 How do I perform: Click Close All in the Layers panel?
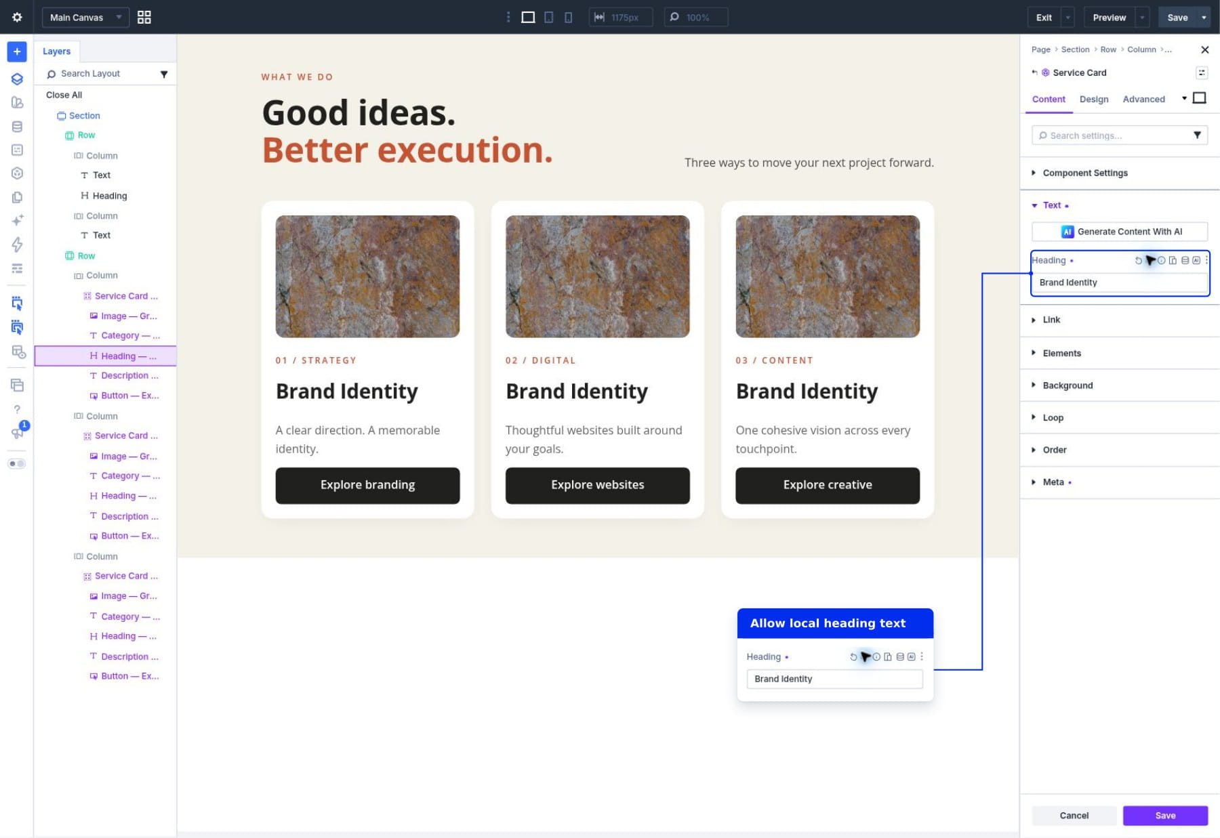[x=64, y=95]
